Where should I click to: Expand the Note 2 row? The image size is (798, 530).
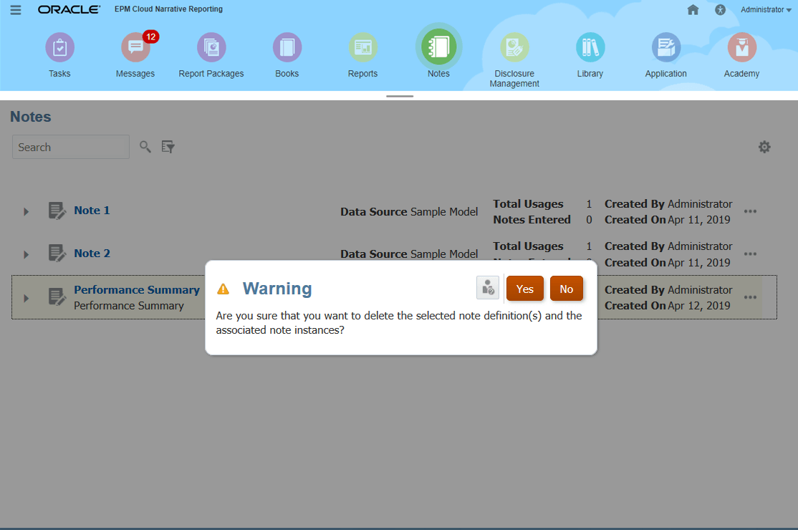coord(26,254)
